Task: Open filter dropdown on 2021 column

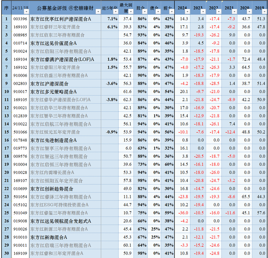Action: point(234,11)
